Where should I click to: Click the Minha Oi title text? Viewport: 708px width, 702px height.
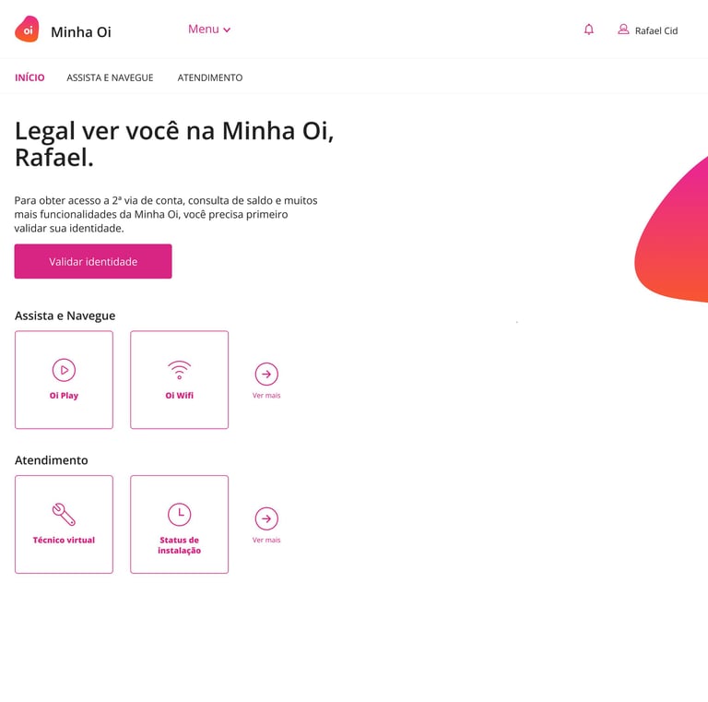[x=81, y=32]
